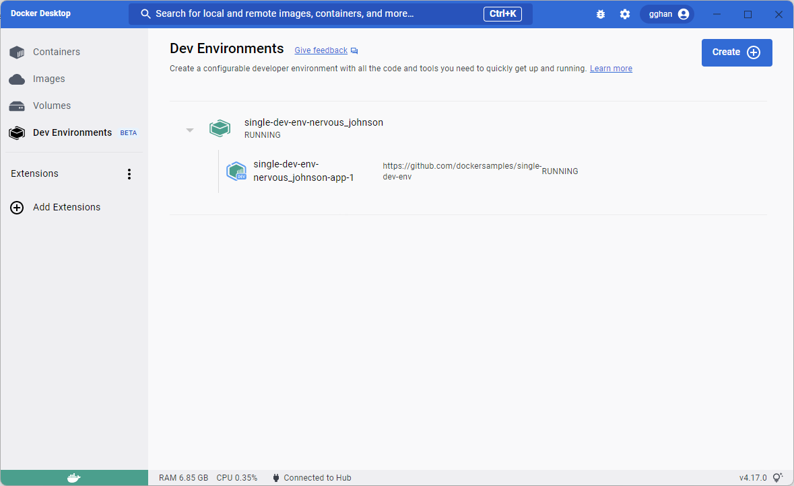Click the green single-dev-env-nervous_johnson environment icon
The image size is (794, 486).
pyautogui.click(x=220, y=128)
